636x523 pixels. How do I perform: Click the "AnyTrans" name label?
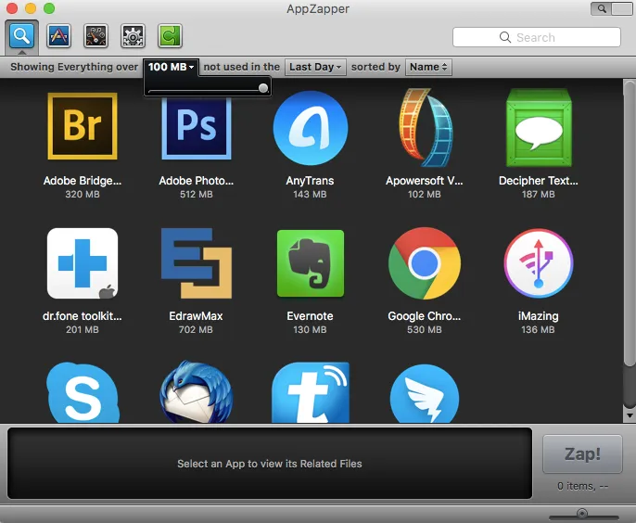point(310,181)
